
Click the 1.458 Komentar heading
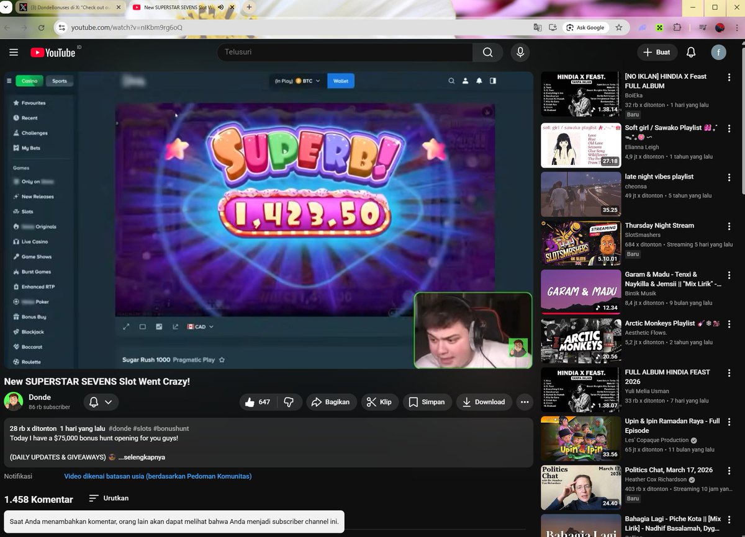click(x=38, y=499)
